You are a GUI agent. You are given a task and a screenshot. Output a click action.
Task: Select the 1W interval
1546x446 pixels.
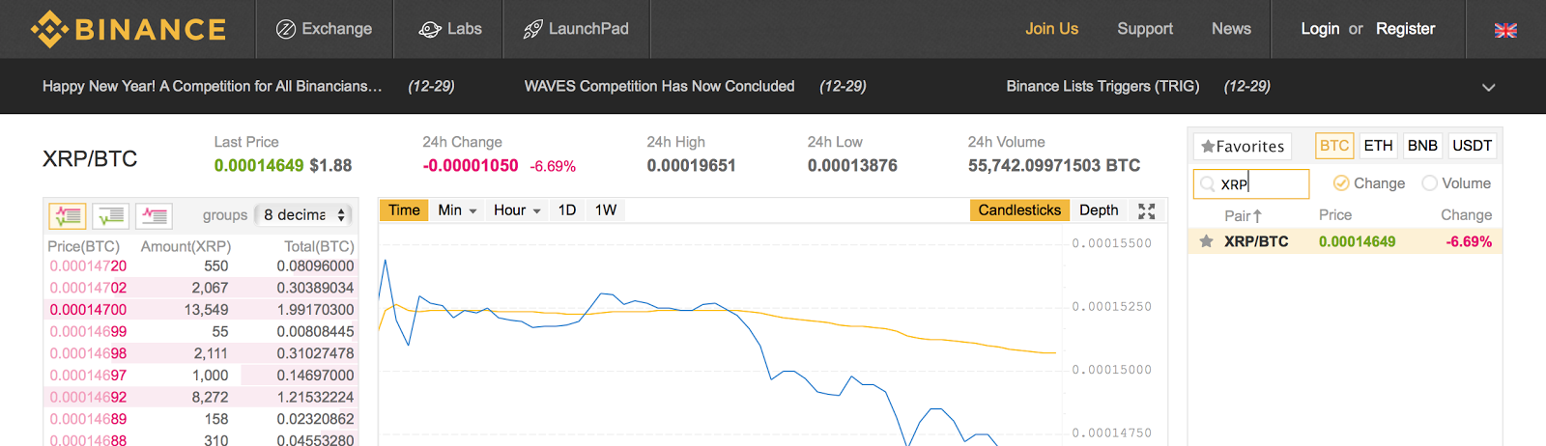[x=606, y=209]
